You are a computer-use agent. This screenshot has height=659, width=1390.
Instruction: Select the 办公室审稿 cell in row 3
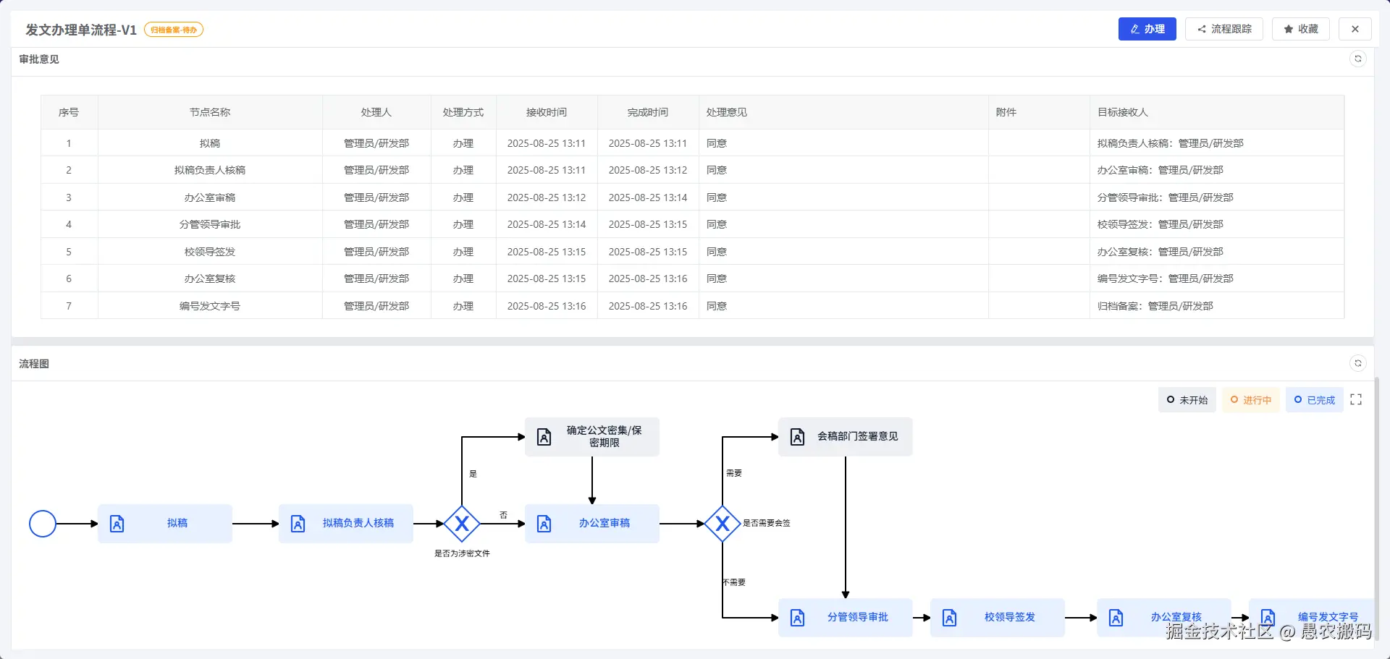pos(210,197)
